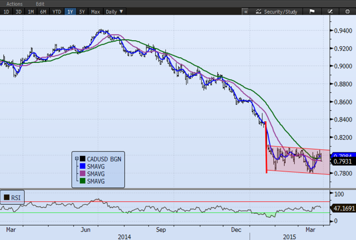
Task: Open the Daily periodicity dropdown
Action: click(x=115, y=11)
